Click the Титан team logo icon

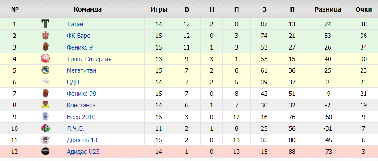pos(45,24)
